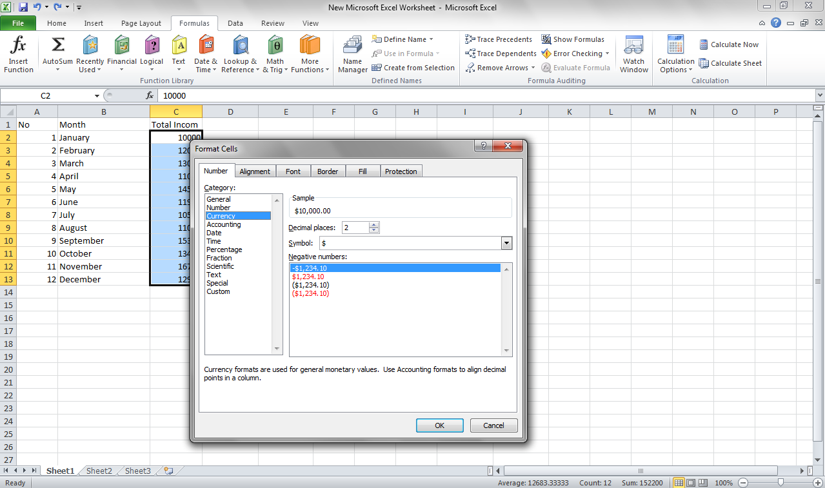Click Calculate Now

(730, 44)
